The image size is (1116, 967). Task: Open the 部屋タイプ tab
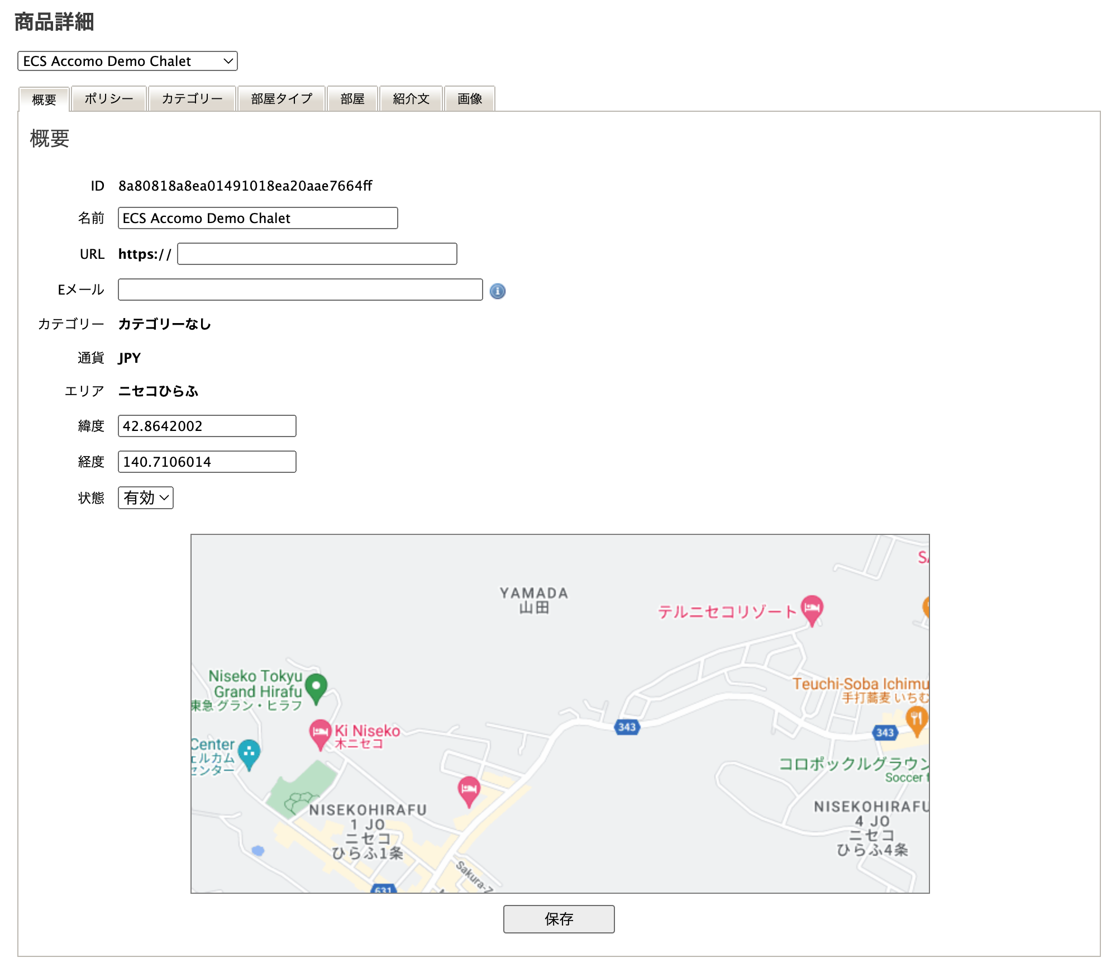coord(282,99)
